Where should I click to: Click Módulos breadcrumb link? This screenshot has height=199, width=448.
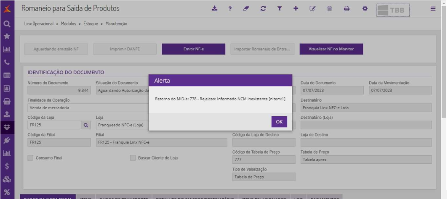click(x=69, y=24)
